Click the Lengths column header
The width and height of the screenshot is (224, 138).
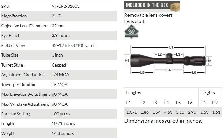(x=133, y=93)
